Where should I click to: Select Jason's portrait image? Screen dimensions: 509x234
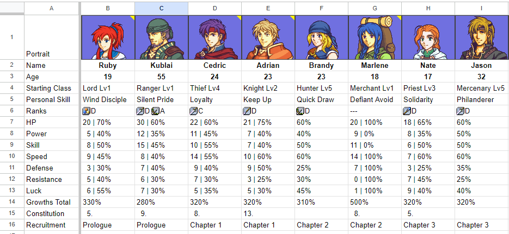pyautogui.click(x=481, y=37)
